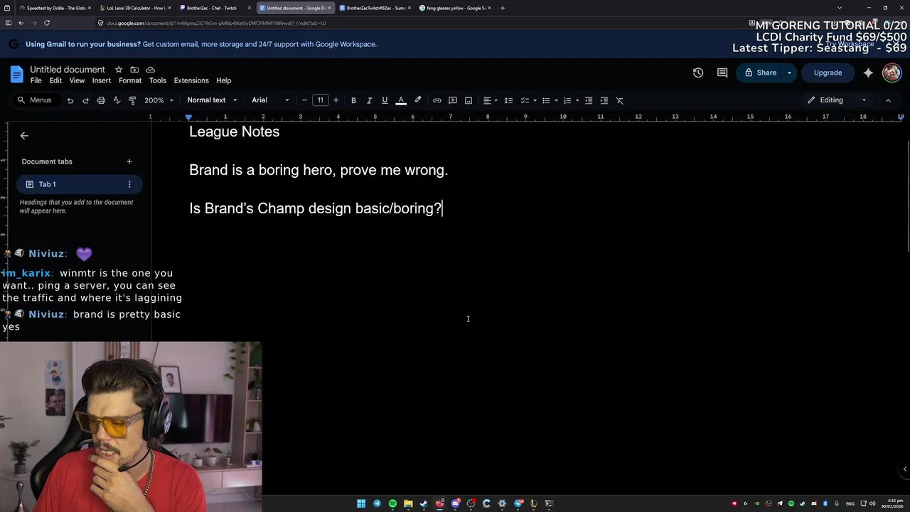Select the paint format roller tool
Viewport: 910px width, 512px height.
(132, 100)
